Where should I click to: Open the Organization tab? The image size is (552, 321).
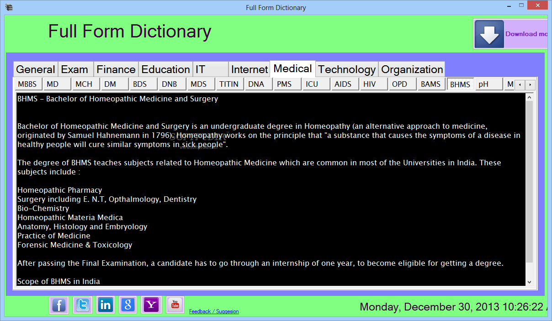411,69
